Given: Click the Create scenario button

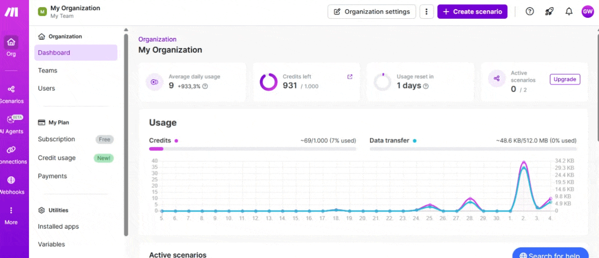Looking at the screenshot, I should (472, 12).
